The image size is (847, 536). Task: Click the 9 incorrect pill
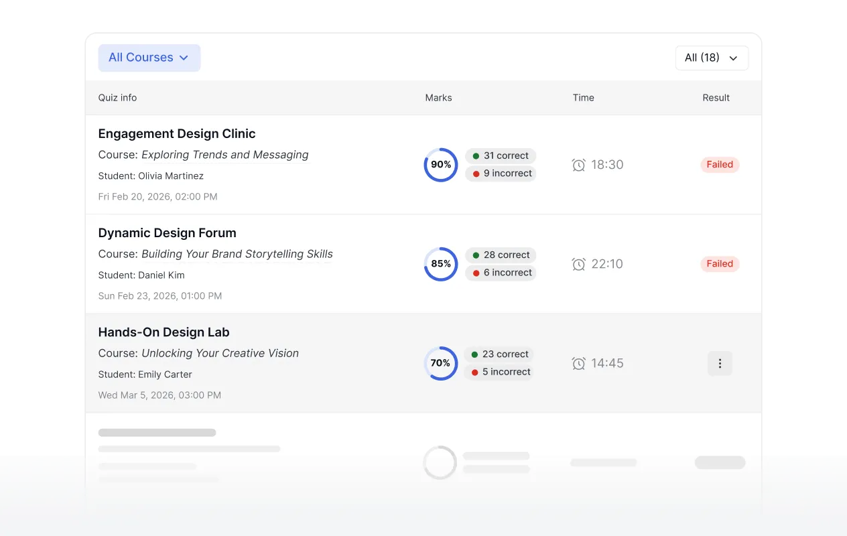coord(501,174)
